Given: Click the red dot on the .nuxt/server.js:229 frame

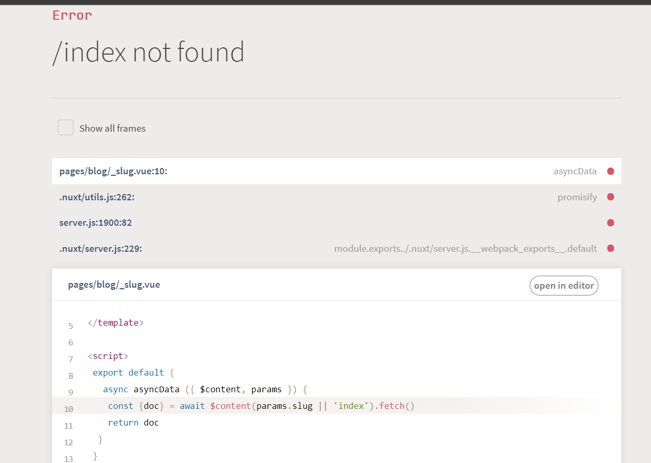Looking at the screenshot, I should tap(610, 248).
